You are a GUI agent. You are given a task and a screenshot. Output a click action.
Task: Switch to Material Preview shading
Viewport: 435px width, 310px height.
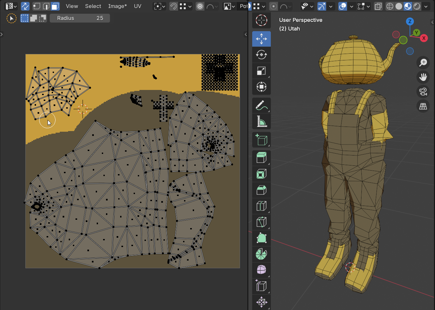(x=408, y=6)
